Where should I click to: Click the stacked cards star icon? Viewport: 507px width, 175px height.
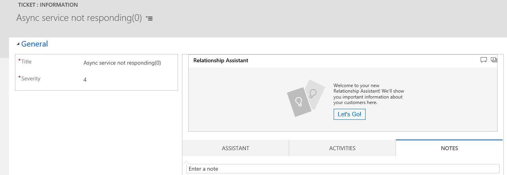click(494, 60)
